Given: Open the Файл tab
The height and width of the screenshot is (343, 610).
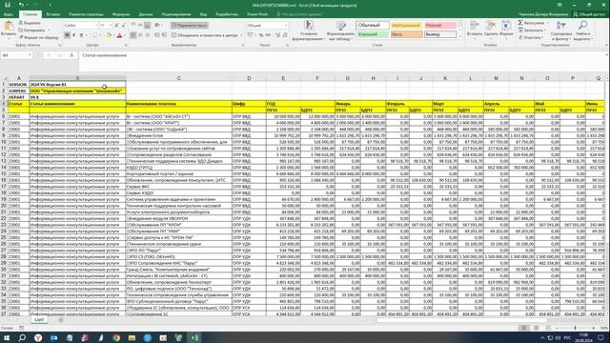Looking at the screenshot, I should point(9,14).
